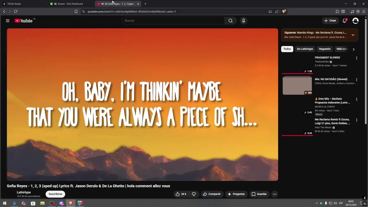This screenshot has height=207, width=368.
Task: Open File Explorer from the taskbar
Action: tap(43, 203)
